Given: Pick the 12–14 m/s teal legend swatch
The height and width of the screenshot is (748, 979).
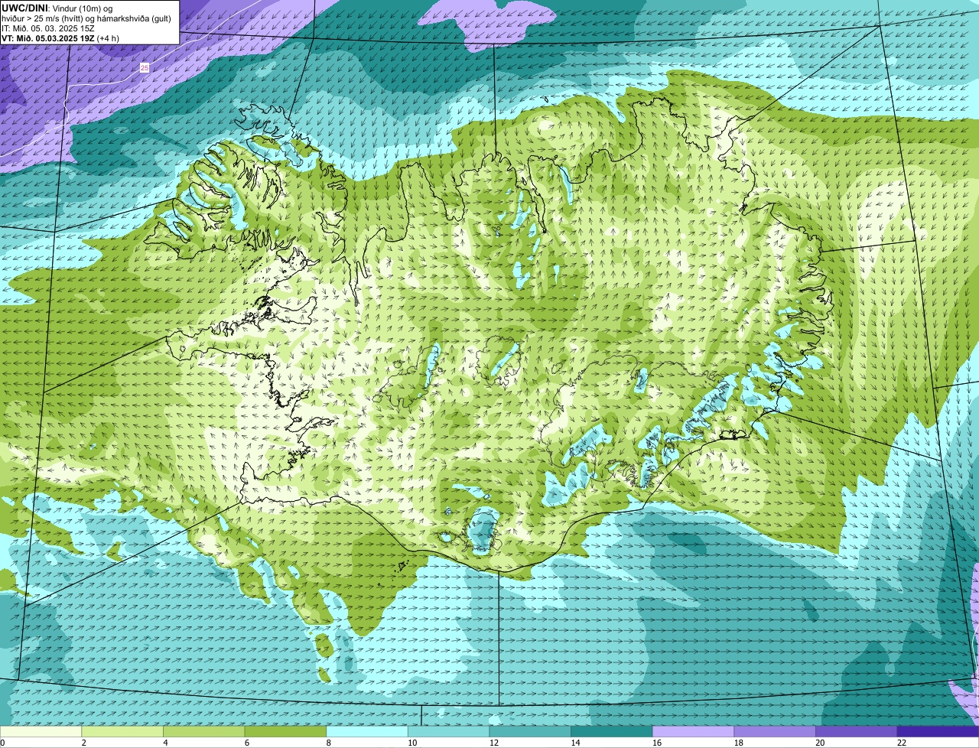Looking at the screenshot, I should coord(530,731).
